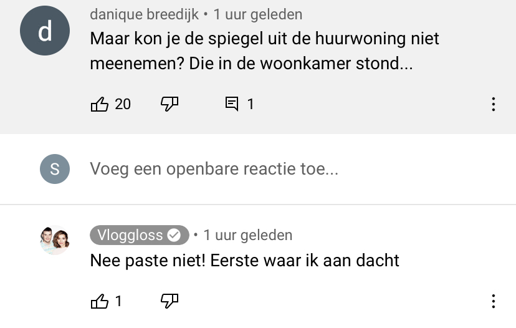Image resolution: width=516 pixels, height=328 pixels.
Task: Click the 'S' user avatar
Action: [55, 168]
